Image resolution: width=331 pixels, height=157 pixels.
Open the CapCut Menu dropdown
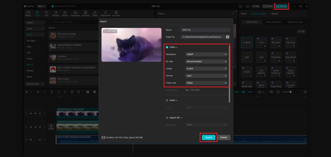pyautogui.click(x=41, y=6)
